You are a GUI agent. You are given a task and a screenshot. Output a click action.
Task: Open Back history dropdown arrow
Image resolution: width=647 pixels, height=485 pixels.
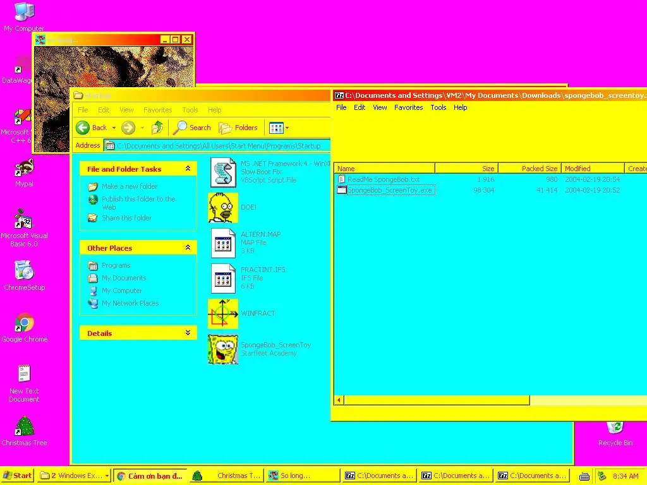pos(114,128)
